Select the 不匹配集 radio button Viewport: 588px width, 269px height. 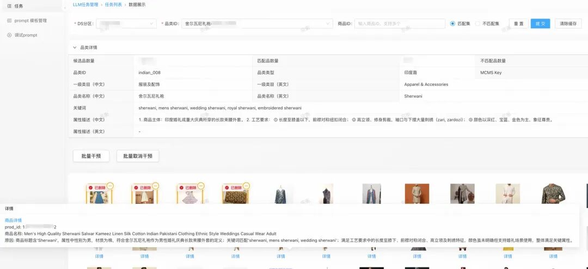(477, 23)
